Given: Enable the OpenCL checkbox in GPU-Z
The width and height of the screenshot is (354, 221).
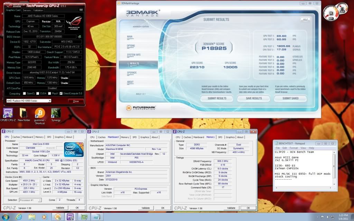Looking at the screenshot, I should (x=25, y=93).
